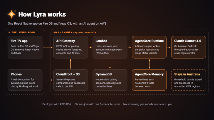Select the Phones card
Viewport: 214px width, 120px height.
25,80
